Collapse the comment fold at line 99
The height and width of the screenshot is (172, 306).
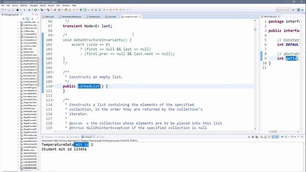(x=53, y=35)
